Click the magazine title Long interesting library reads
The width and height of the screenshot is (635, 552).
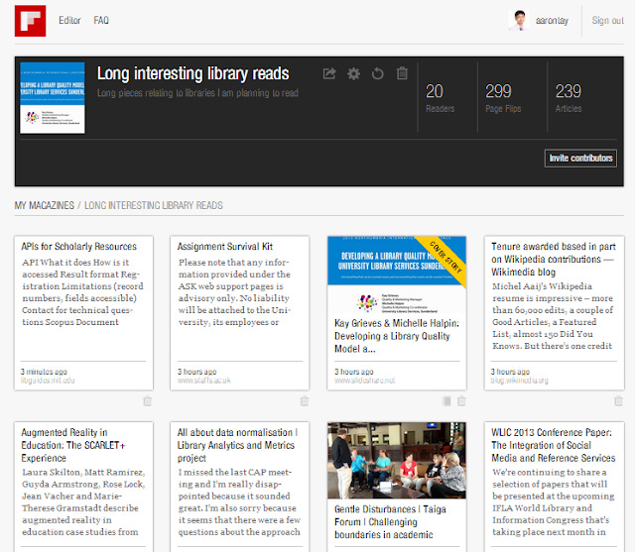[192, 73]
